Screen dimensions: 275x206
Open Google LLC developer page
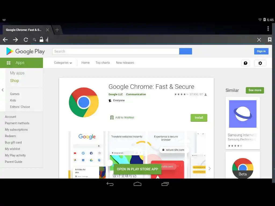115,94
